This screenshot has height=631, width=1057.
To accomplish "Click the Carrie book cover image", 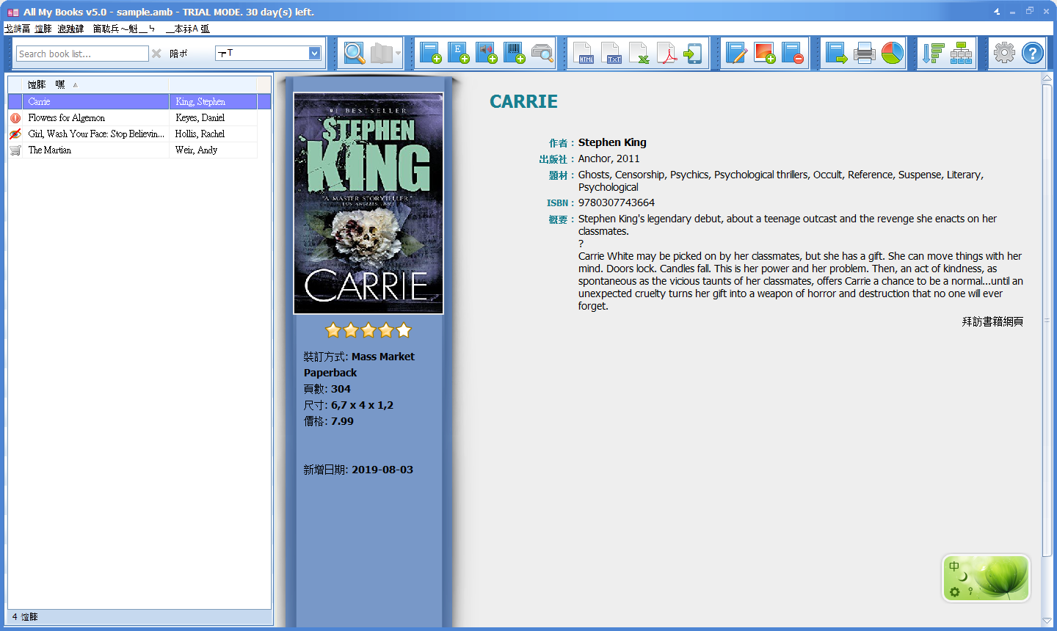I will click(x=368, y=203).
